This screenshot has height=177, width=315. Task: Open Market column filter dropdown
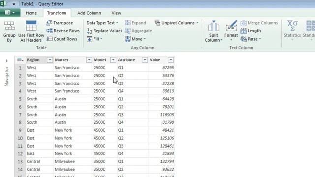(89, 60)
